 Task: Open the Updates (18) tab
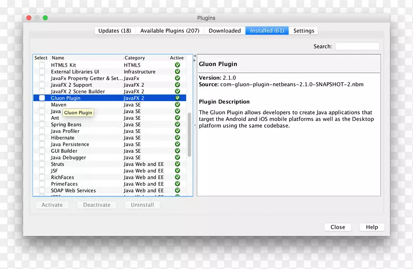[115, 31]
